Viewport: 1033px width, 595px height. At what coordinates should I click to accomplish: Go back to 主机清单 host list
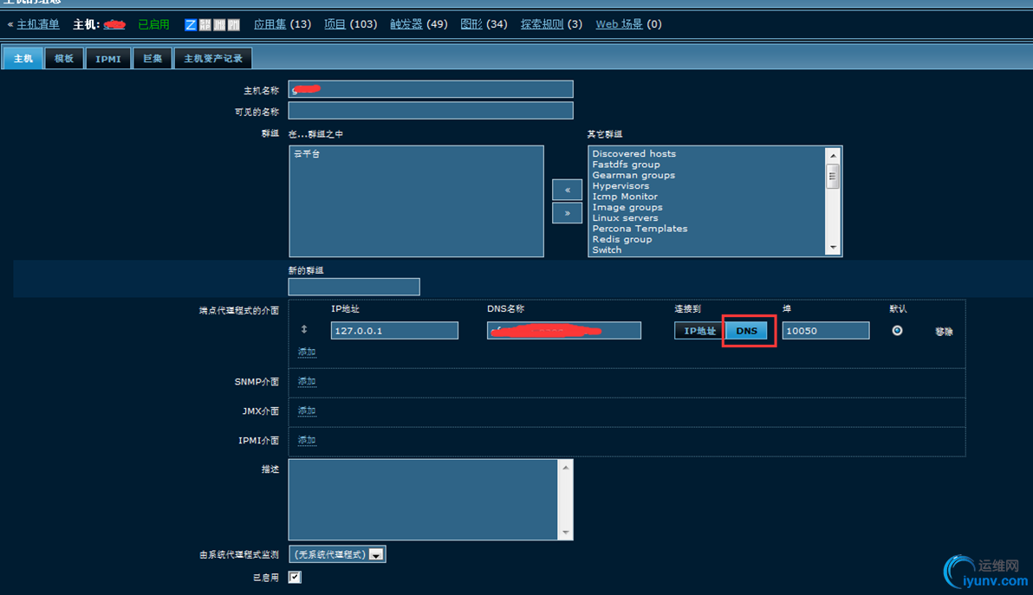point(37,24)
